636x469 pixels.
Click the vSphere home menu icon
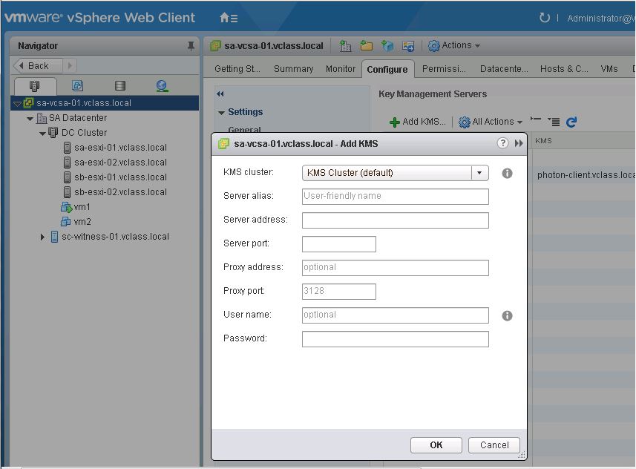click(229, 18)
